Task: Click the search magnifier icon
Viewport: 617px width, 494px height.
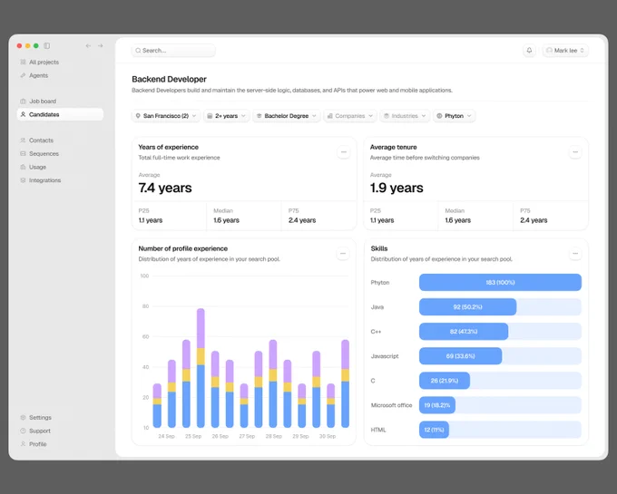Action: (138, 51)
